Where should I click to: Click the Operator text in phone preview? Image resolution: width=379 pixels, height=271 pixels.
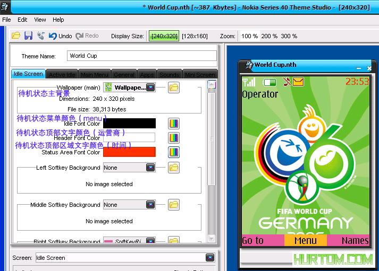260,94
